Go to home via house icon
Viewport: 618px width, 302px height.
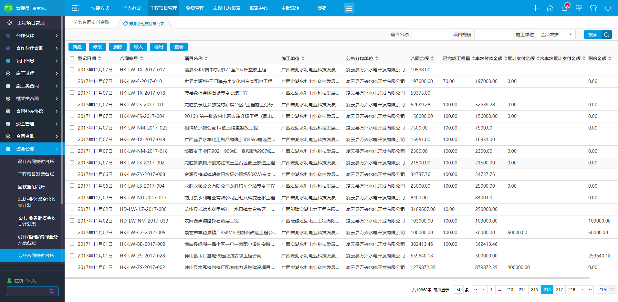[550, 8]
